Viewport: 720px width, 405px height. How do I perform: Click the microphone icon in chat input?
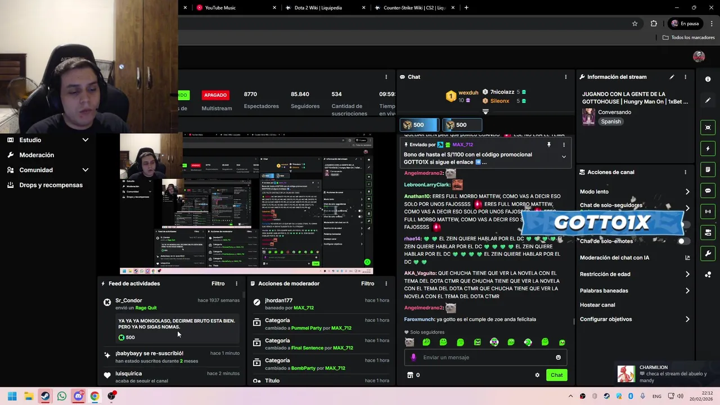point(413,357)
